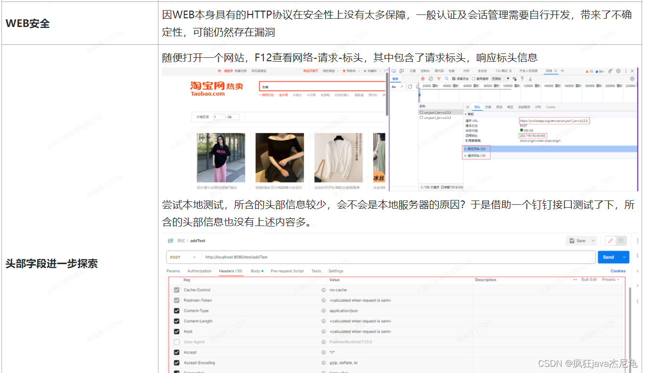The height and width of the screenshot is (373, 645).
Task: Add a DevTools tab with plus icon
Action: 562,71
